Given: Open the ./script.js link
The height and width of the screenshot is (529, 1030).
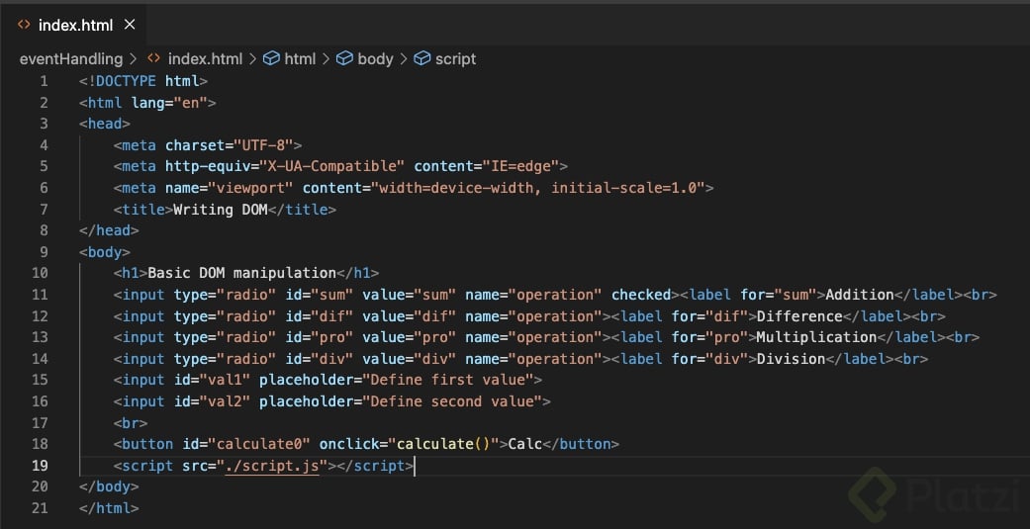Looking at the screenshot, I should (x=272, y=466).
